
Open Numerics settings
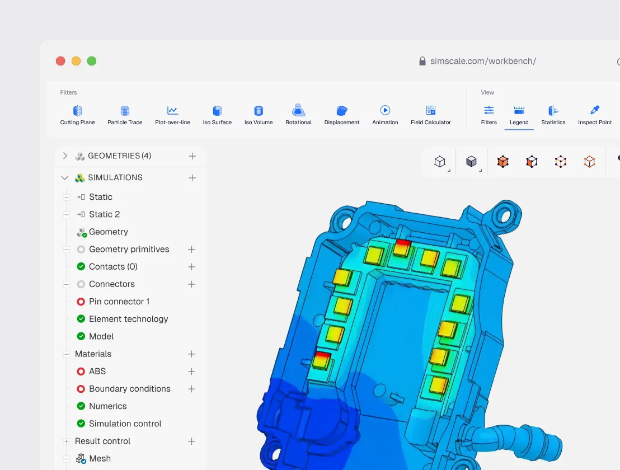[x=107, y=406]
